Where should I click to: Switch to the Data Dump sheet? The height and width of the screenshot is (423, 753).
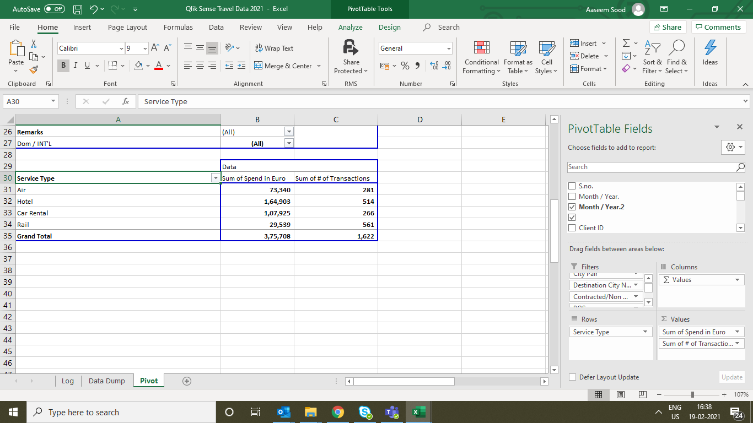pyautogui.click(x=106, y=381)
